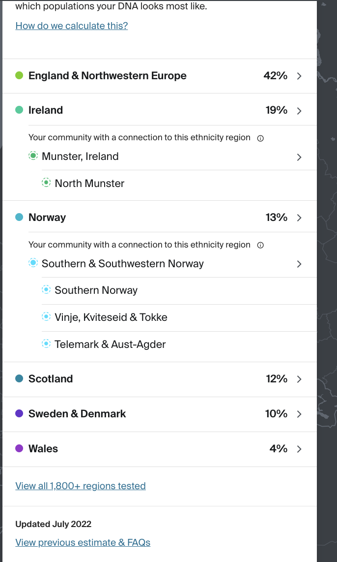Expand England & Northwestern Europe details arrow
337x562 pixels.
pyautogui.click(x=299, y=76)
